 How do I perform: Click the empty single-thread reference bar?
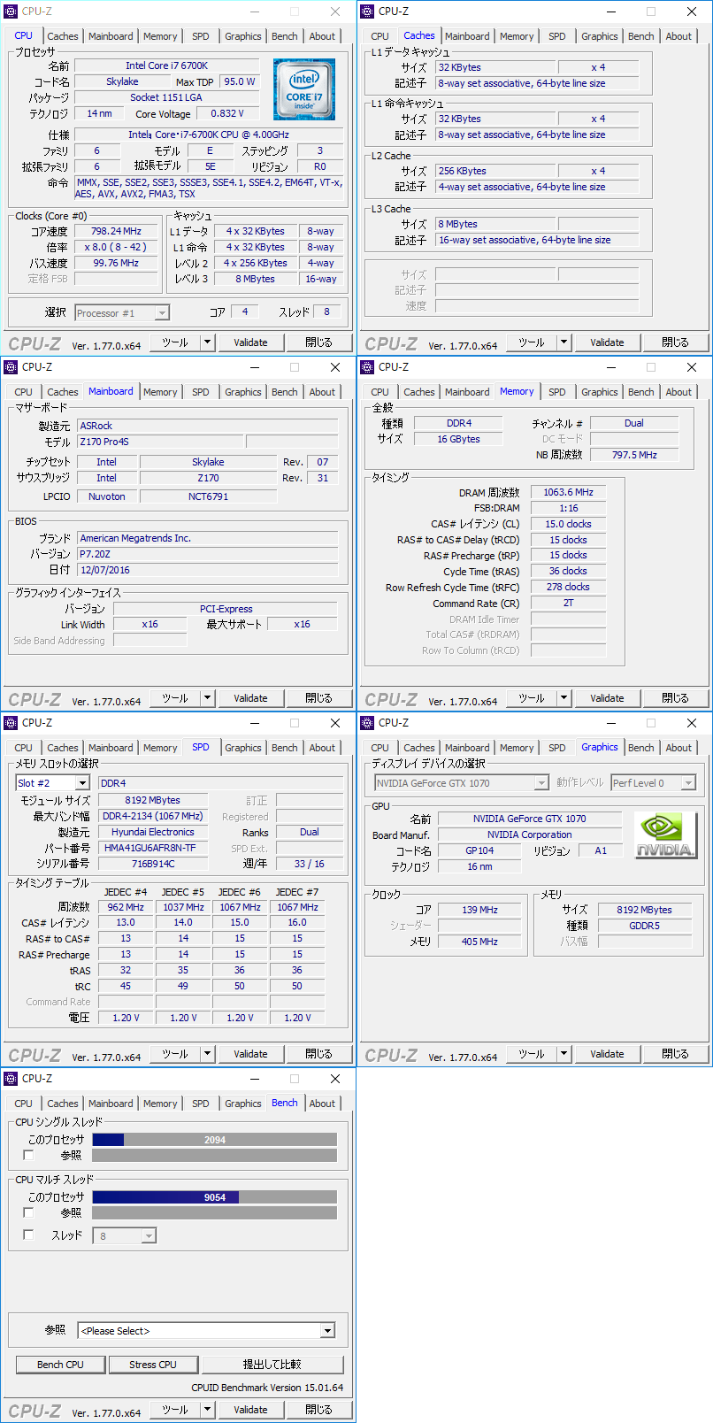(x=215, y=1156)
